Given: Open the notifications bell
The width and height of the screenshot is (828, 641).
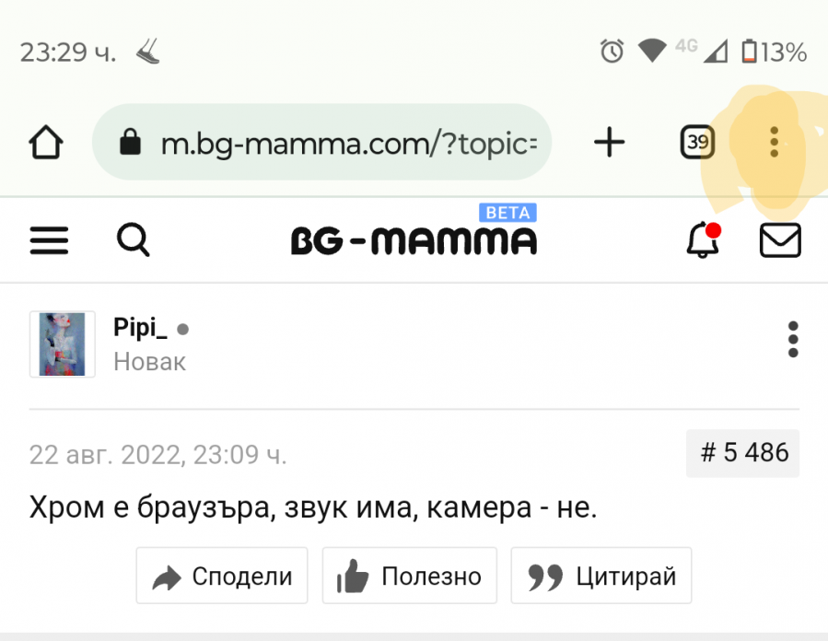Looking at the screenshot, I should pyautogui.click(x=703, y=240).
